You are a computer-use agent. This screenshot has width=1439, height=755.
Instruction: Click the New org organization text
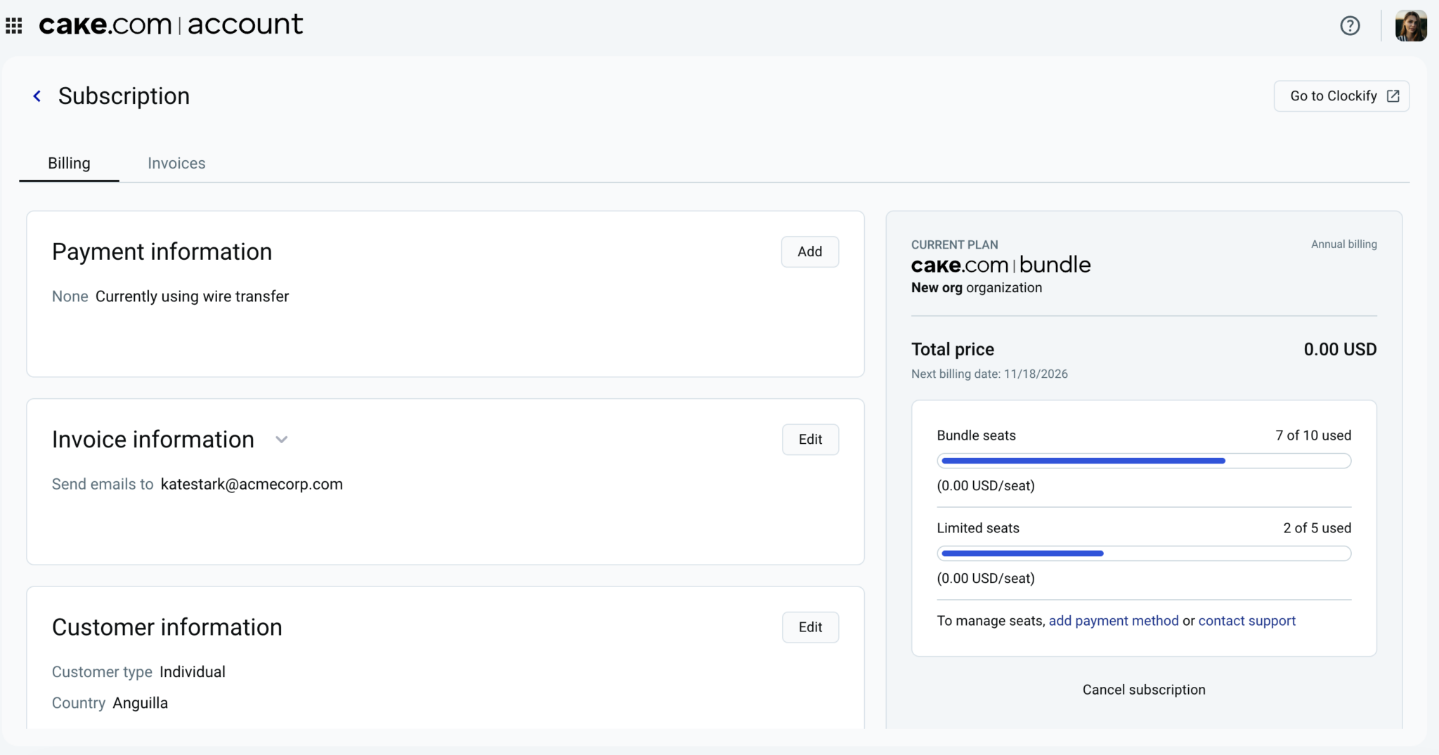coord(977,288)
